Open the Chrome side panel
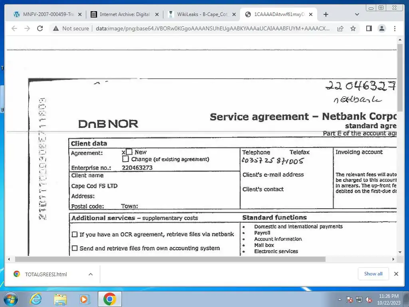Image resolution: width=409 pixels, height=307 pixels. [x=369, y=28]
